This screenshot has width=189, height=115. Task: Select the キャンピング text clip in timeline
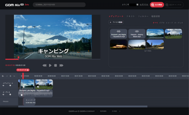point(29,101)
